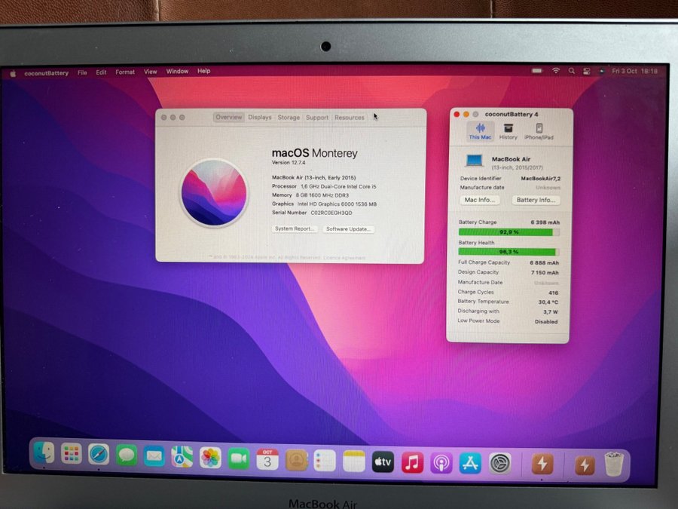Switch to the Storage tab
Viewport: 678px width, 509px height.
289,118
